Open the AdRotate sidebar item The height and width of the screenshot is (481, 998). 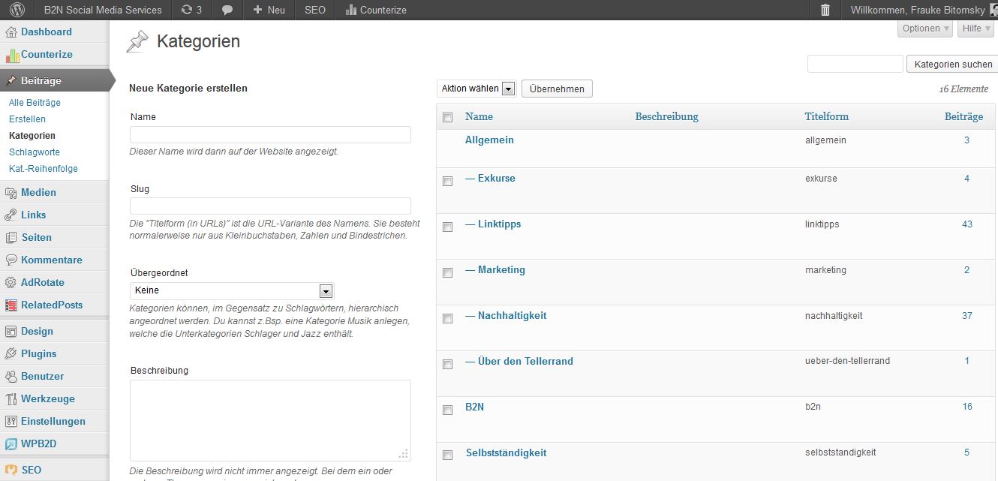click(x=42, y=282)
